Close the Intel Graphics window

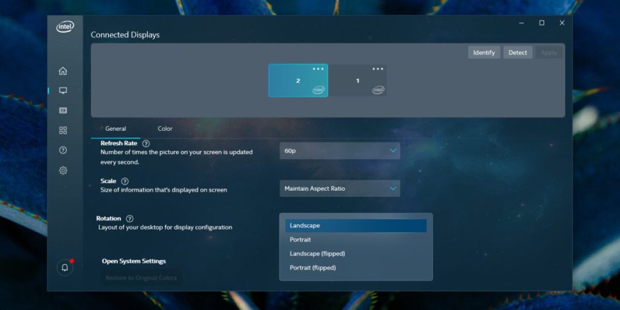(x=562, y=23)
